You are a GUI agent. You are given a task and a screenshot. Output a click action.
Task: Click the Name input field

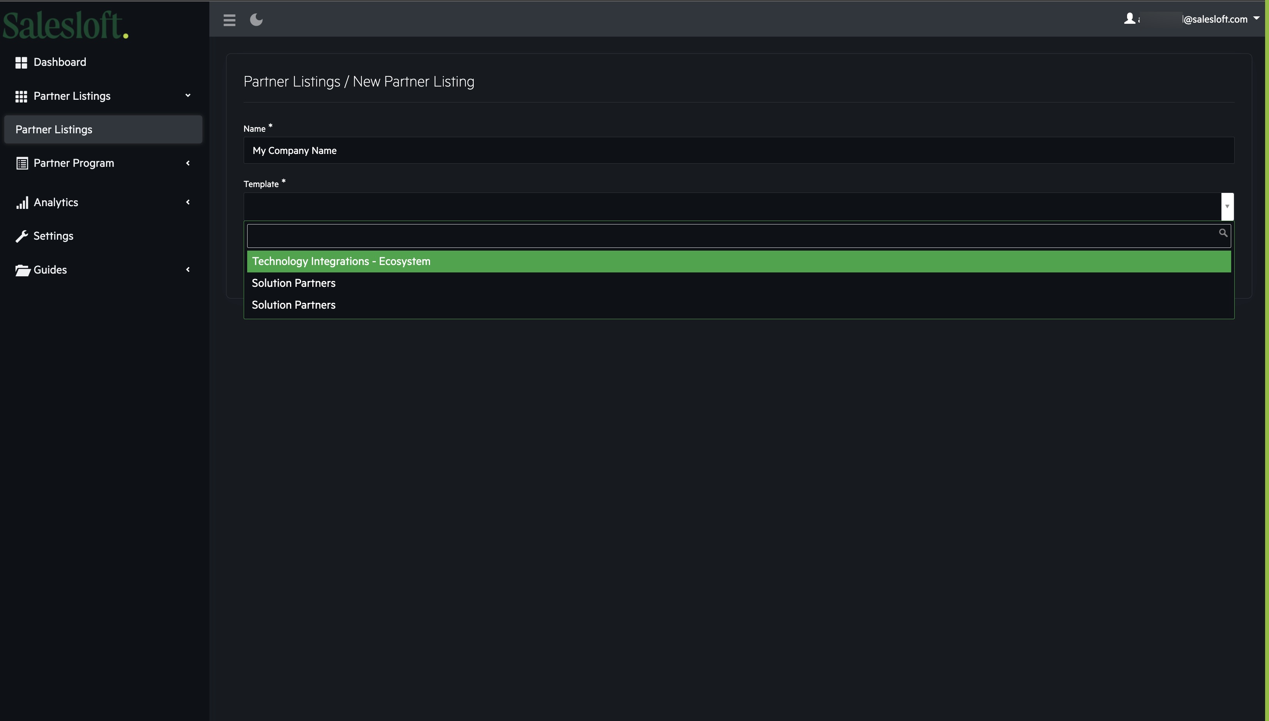pos(738,150)
